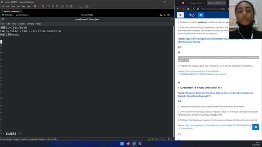Reload the browser page
Image resolution: width=262 pixels, height=147 pixels.
click(188, 9)
